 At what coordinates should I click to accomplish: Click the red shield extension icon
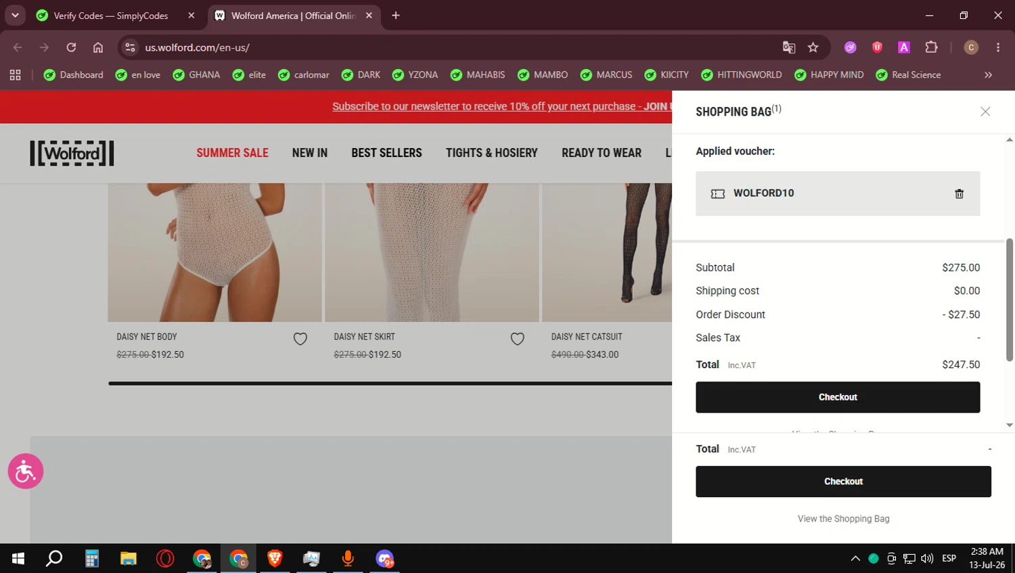(x=878, y=47)
